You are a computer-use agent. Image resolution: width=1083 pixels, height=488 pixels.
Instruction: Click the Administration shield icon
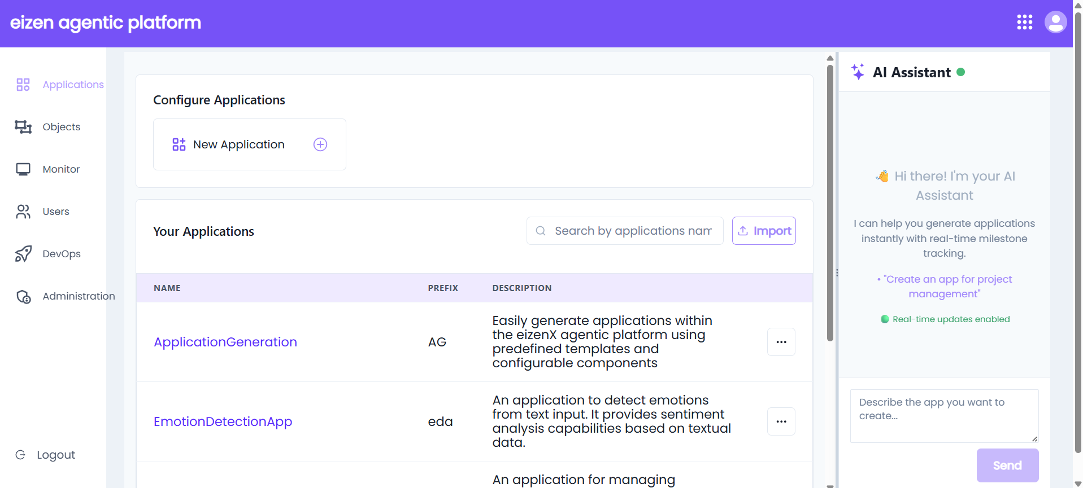point(23,296)
